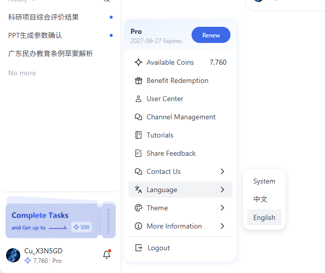Viewport: 325px width, 273px height.
Task: Click the user avatar of Cu_X3N5GD
Action: (13, 255)
